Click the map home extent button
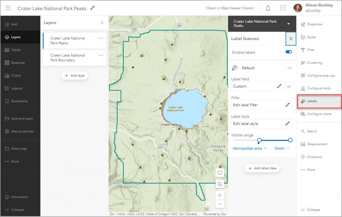This screenshot has width=342, height=217. tap(220, 184)
